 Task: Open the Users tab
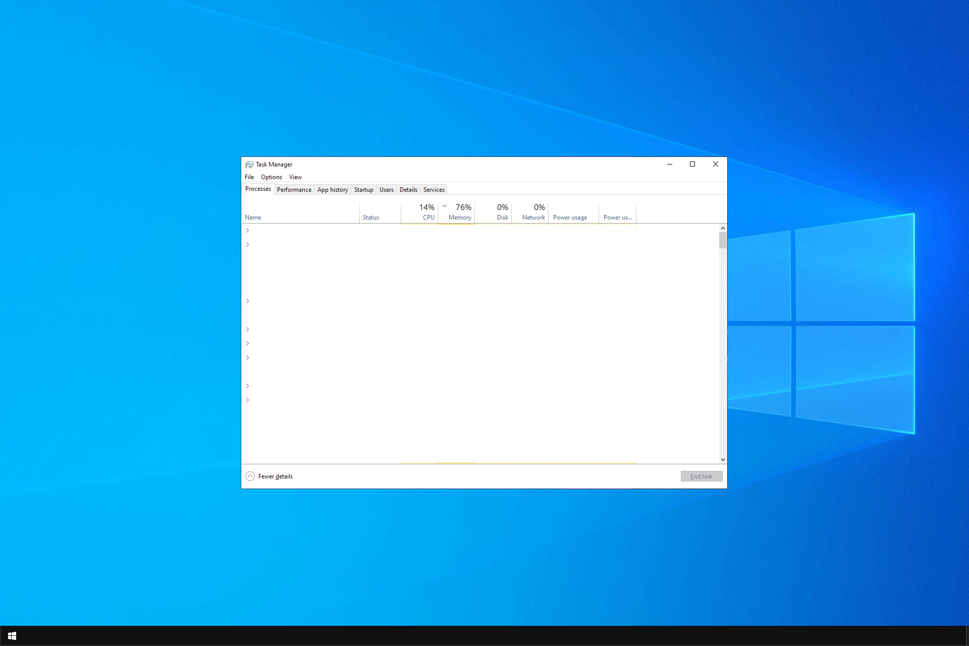(x=387, y=190)
